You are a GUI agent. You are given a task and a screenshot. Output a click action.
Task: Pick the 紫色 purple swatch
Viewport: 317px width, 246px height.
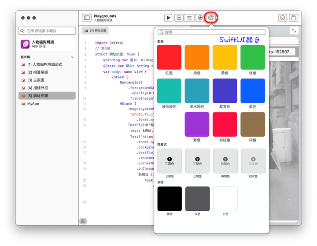tap(197, 124)
